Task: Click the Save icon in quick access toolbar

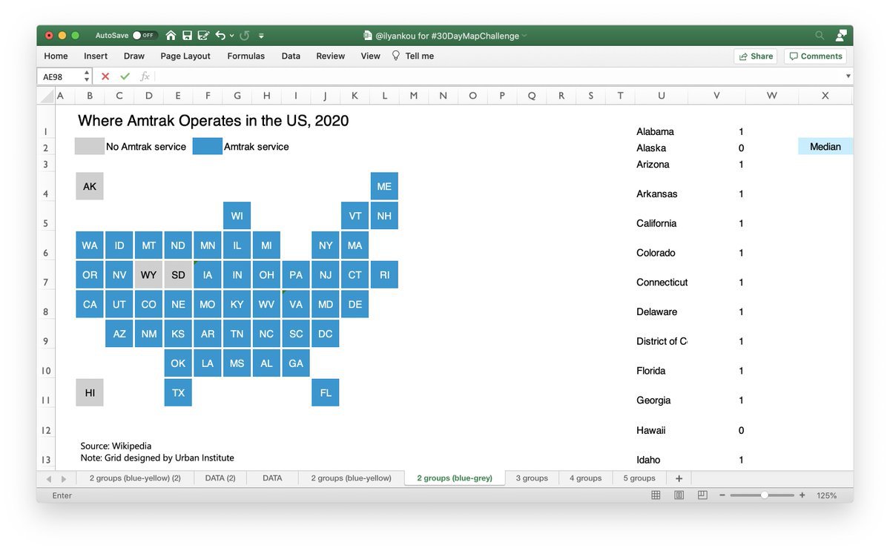Action: [187, 35]
